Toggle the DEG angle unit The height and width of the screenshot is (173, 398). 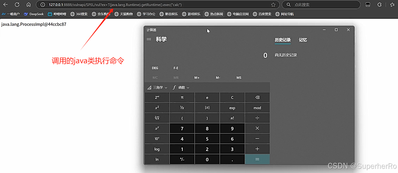[x=155, y=68]
